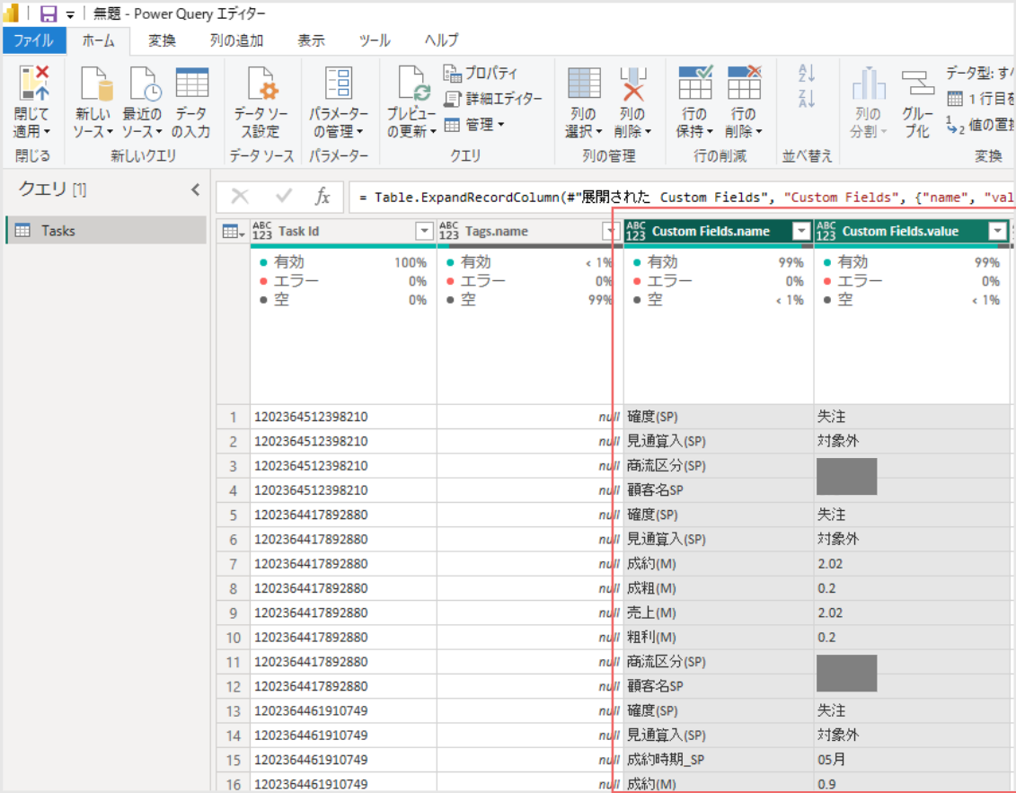Screen dimensions: 1016x793
Task: Open Task Id column filter dropdown
Action: pos(424,232)
